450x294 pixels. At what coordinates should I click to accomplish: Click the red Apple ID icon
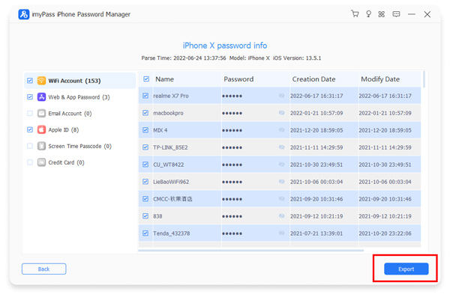point(41,129)
